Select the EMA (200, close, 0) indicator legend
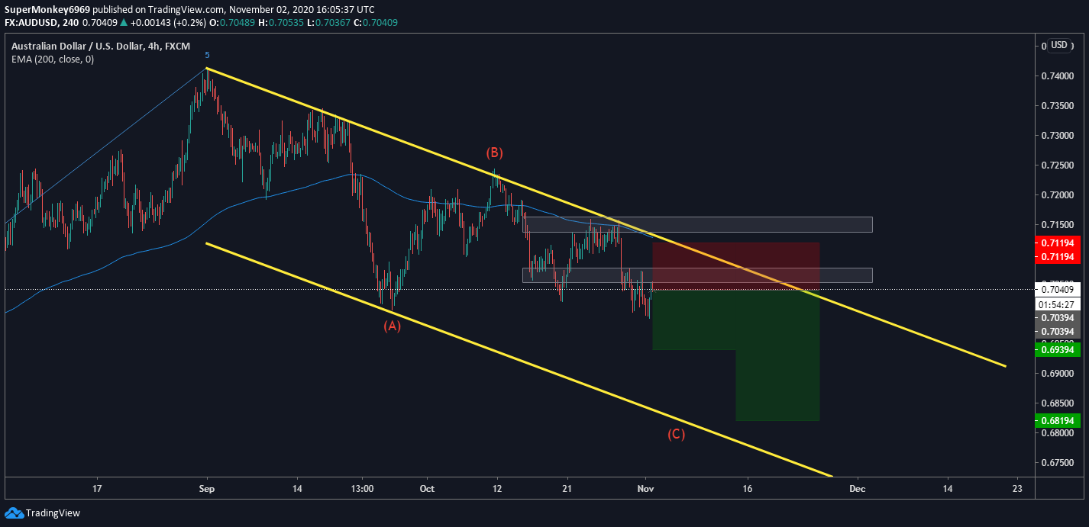This screenshot has width=1089, height=527. tap(53, 59)
